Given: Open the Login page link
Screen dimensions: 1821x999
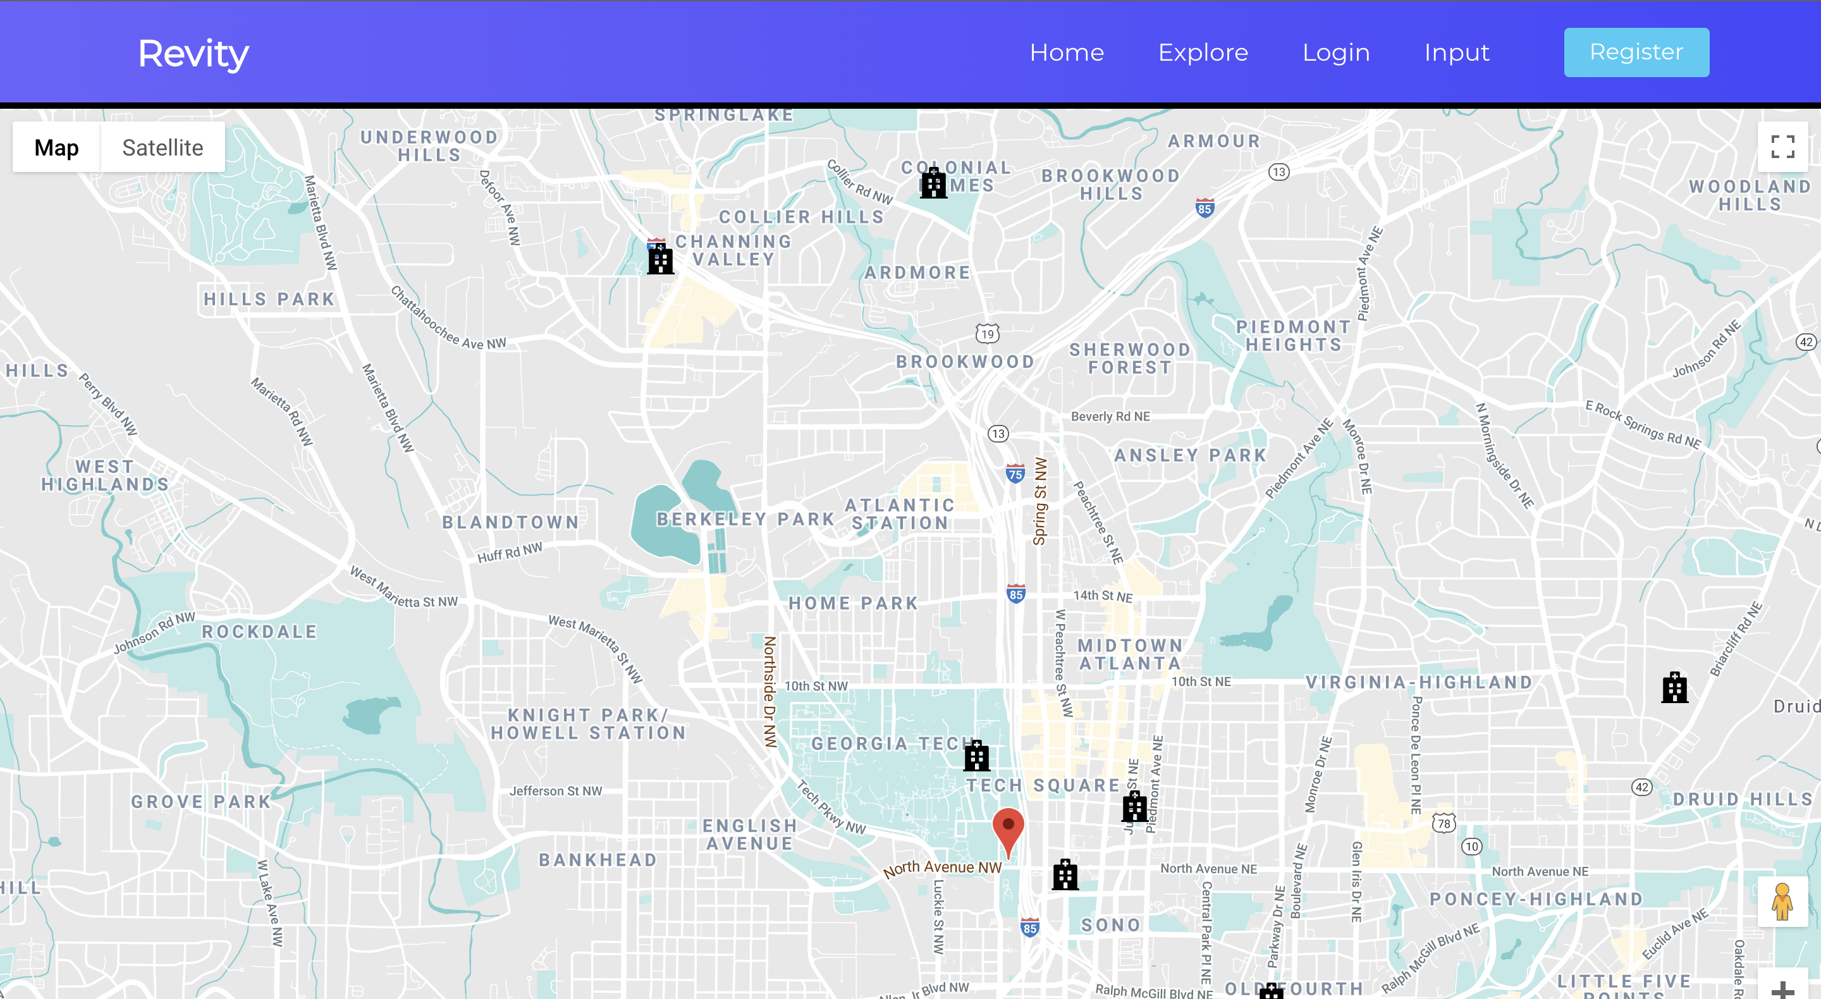Looking at the screenshot, I should (x=1335, y=52).
